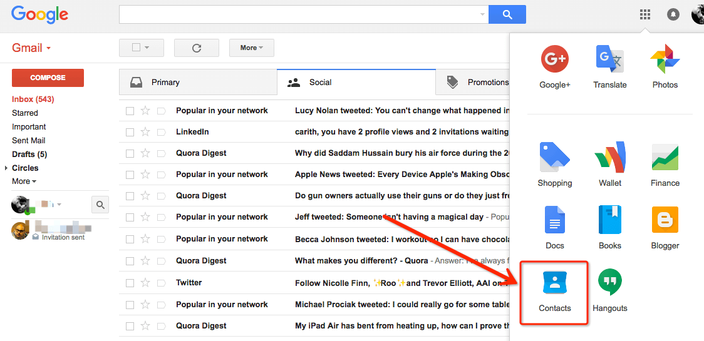Select the Twitter email checkbox
The width and height of the screenshot is (704, 341).
pyautogui.click(x=130, y=283)
